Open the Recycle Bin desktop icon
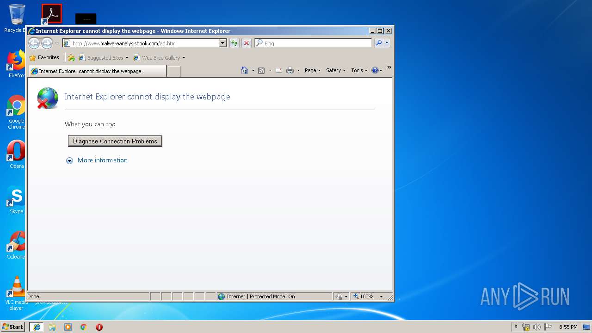The width and height of the screenshot is (592, 333). click(x=16, y=18)
